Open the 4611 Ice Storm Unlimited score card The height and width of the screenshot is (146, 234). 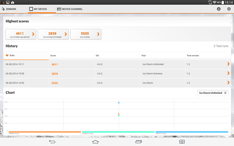(21, 34)
